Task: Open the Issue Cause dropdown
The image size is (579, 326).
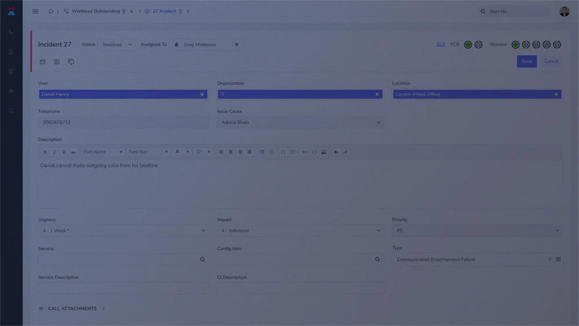Action: click(x=300, y=123)
